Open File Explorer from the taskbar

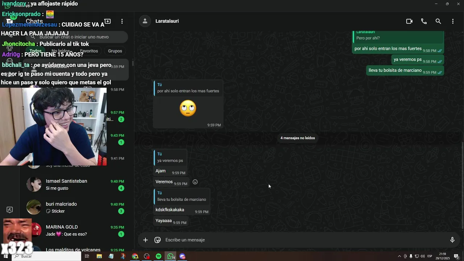(99, 256)
